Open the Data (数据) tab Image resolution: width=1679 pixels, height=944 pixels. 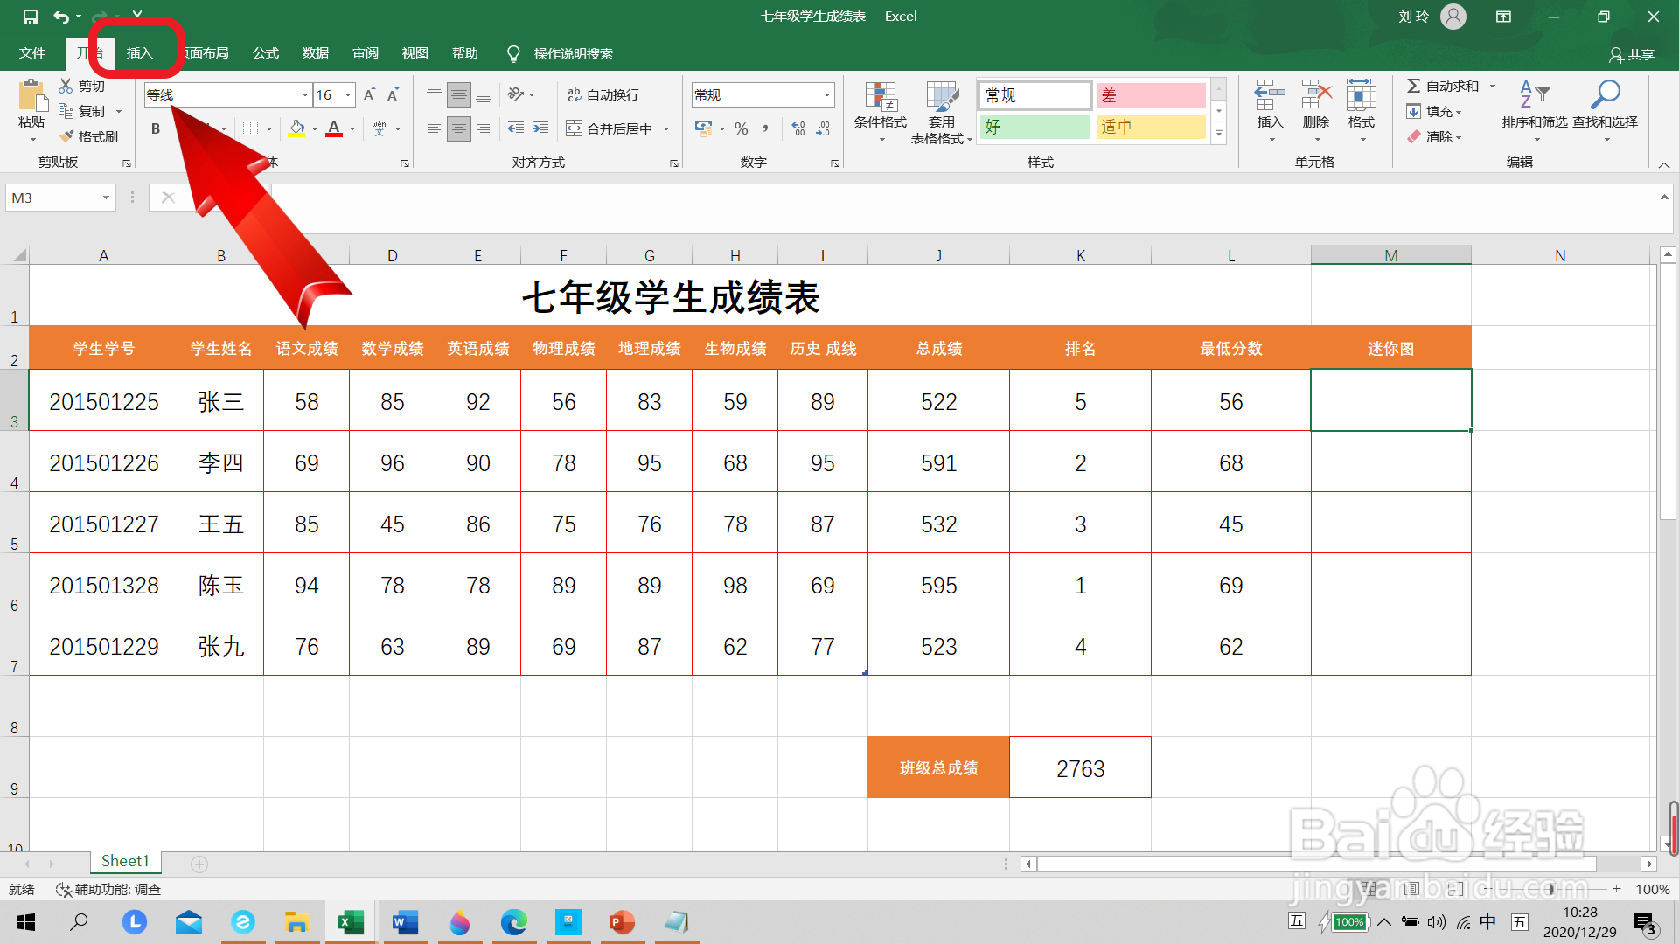316,53
